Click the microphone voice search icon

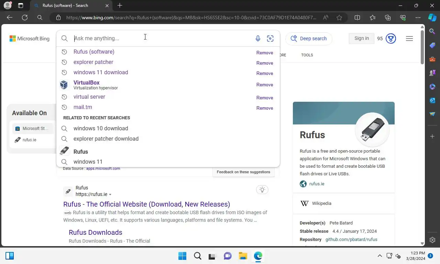(258, 38)
